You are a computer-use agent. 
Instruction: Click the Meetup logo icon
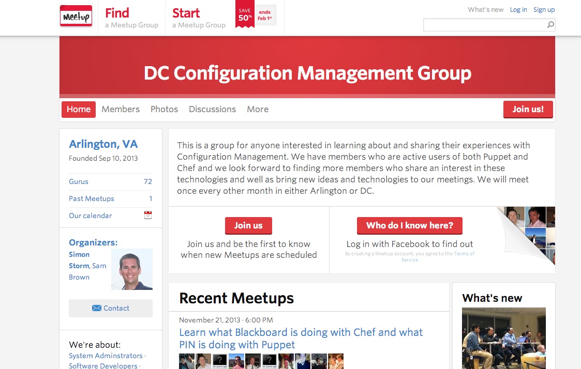(x=76, y=16)
